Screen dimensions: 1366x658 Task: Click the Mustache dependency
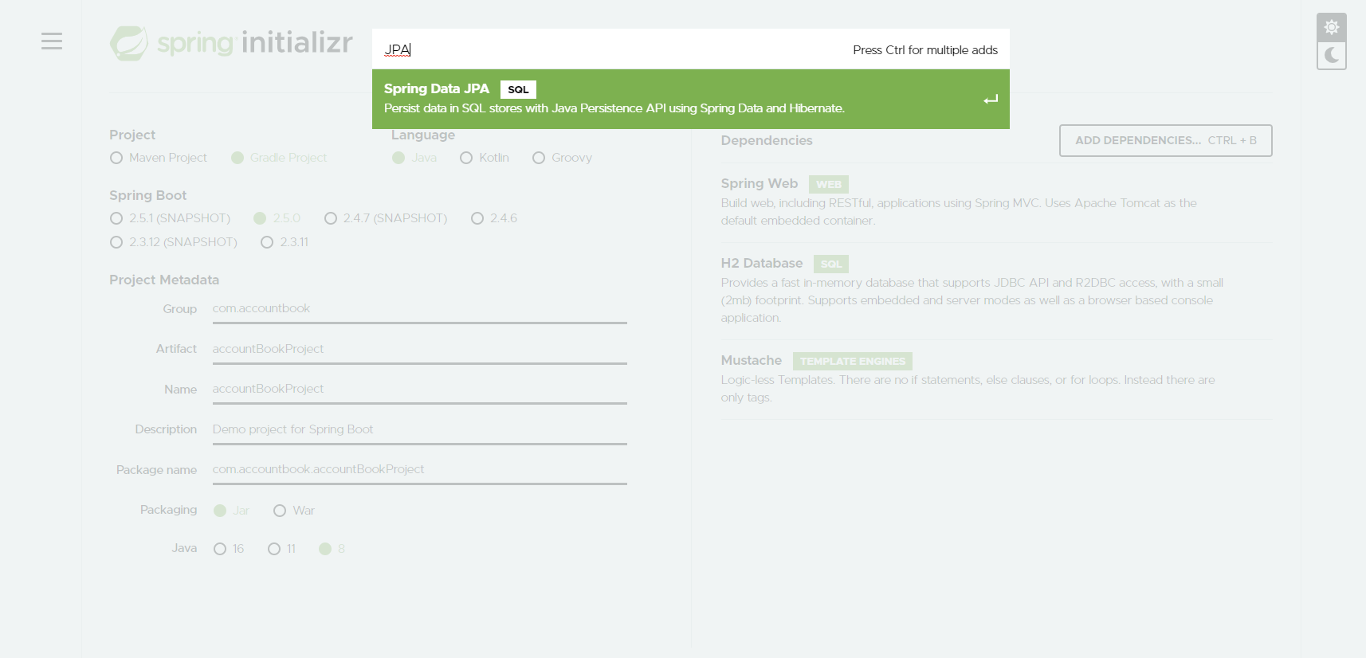996,379
